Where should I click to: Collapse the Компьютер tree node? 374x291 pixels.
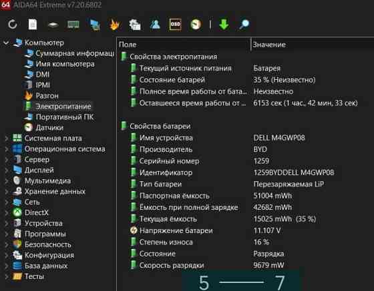point(6,43)
